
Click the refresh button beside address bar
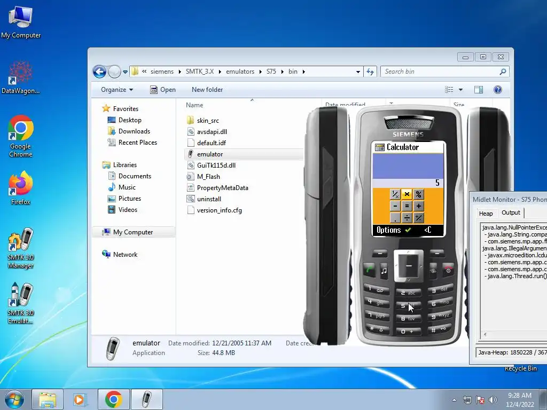click(370, 72)
